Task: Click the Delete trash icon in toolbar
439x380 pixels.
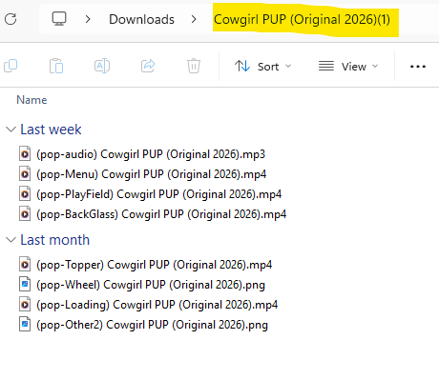Action: 194,66
